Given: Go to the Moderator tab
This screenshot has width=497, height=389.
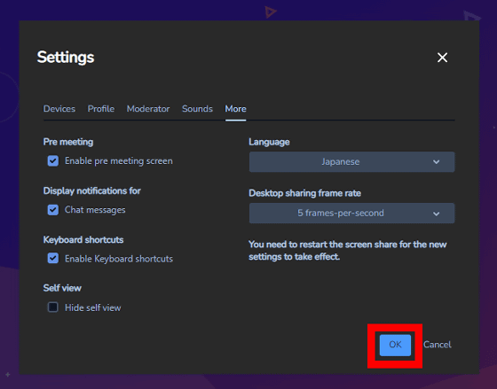Looking at the screenshot, I should tap(148, 109).
